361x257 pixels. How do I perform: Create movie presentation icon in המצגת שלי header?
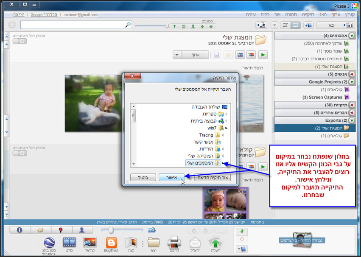pos(240,55)
